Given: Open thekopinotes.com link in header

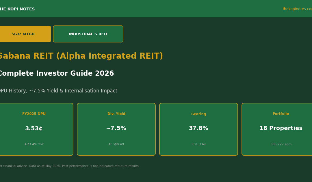Looking at the screenshot, I should point(297,9).
